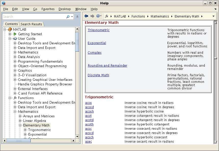Click the forward navigation arrow icon

[92, 16]
